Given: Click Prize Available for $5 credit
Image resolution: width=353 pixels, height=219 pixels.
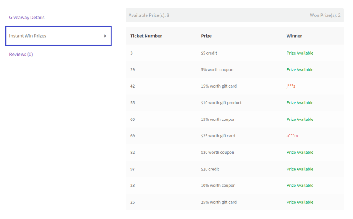Looking at the screenshot, I should click(300, 53).
